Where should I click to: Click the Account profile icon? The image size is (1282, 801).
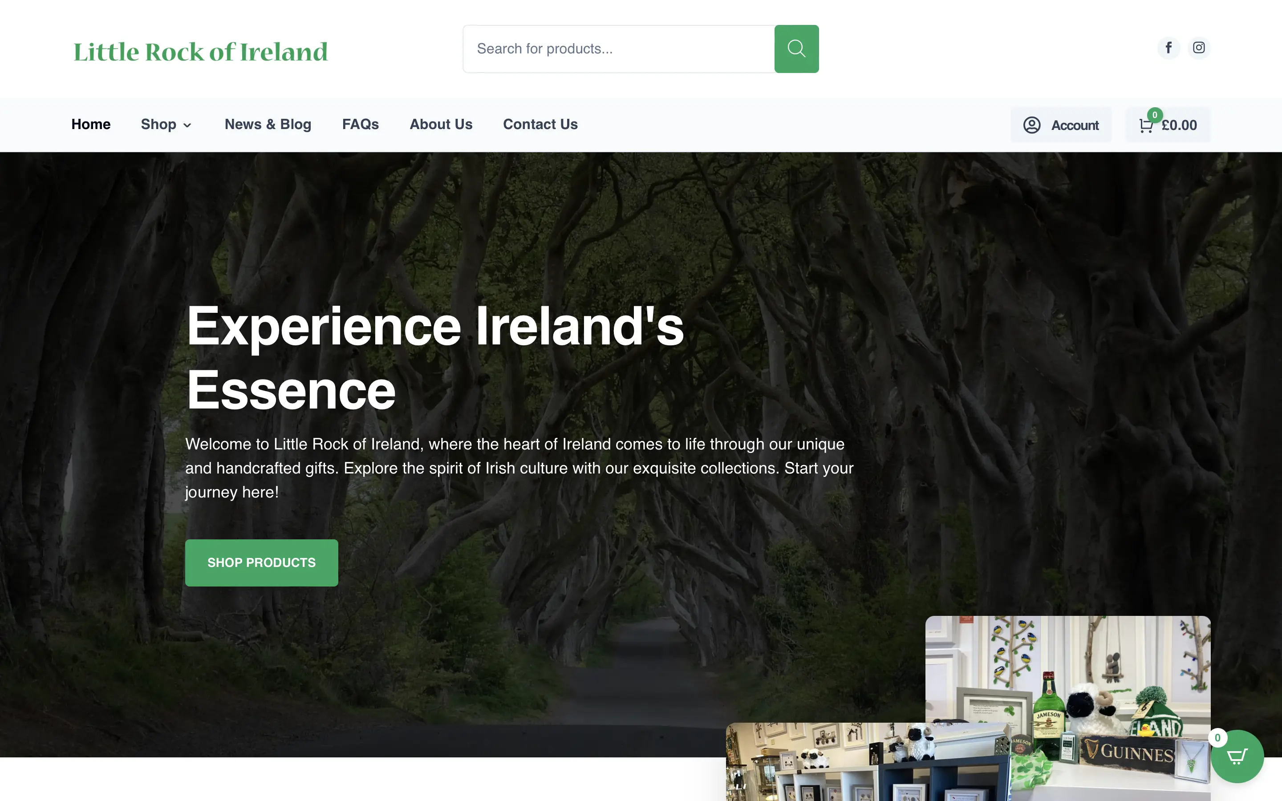pos(1031,125)
